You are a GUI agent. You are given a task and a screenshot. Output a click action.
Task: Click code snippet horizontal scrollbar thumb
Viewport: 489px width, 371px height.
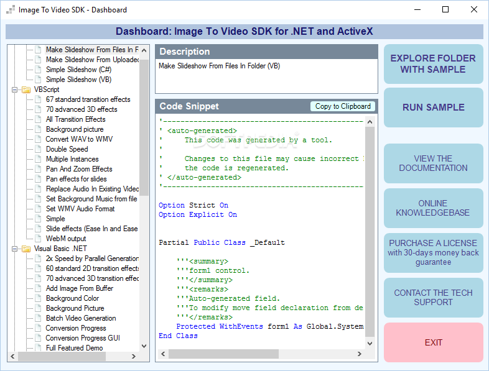coord(223,354)
